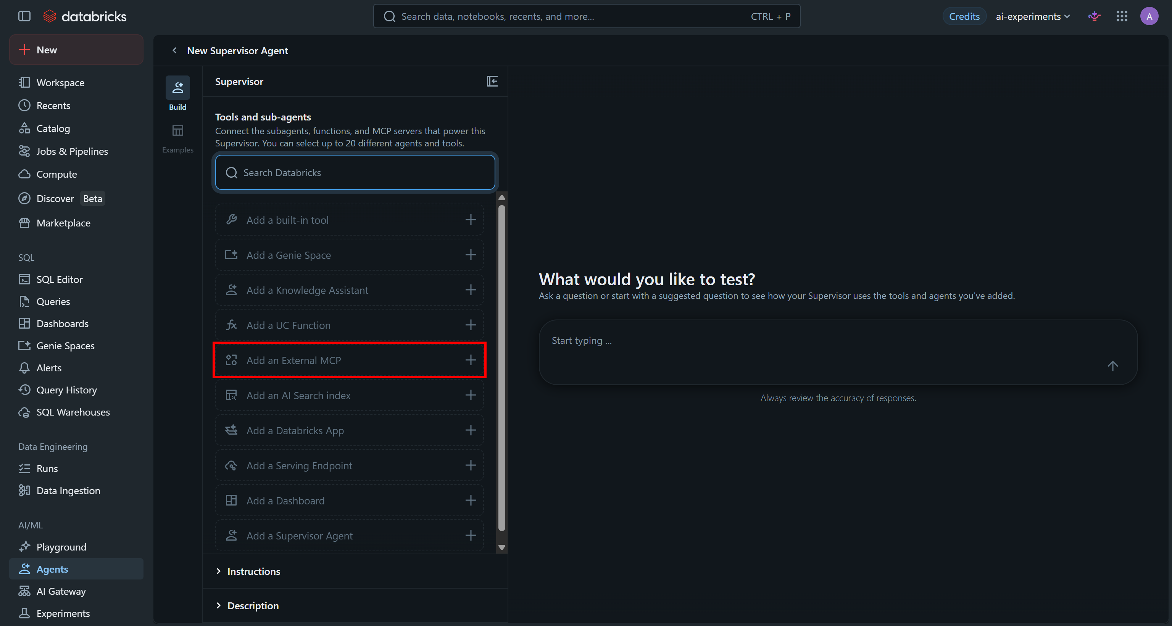The width and height of the screenshot is (1172, 626).
Task: Collapse the Supervisor panel icon
Action: click(492, 81)
